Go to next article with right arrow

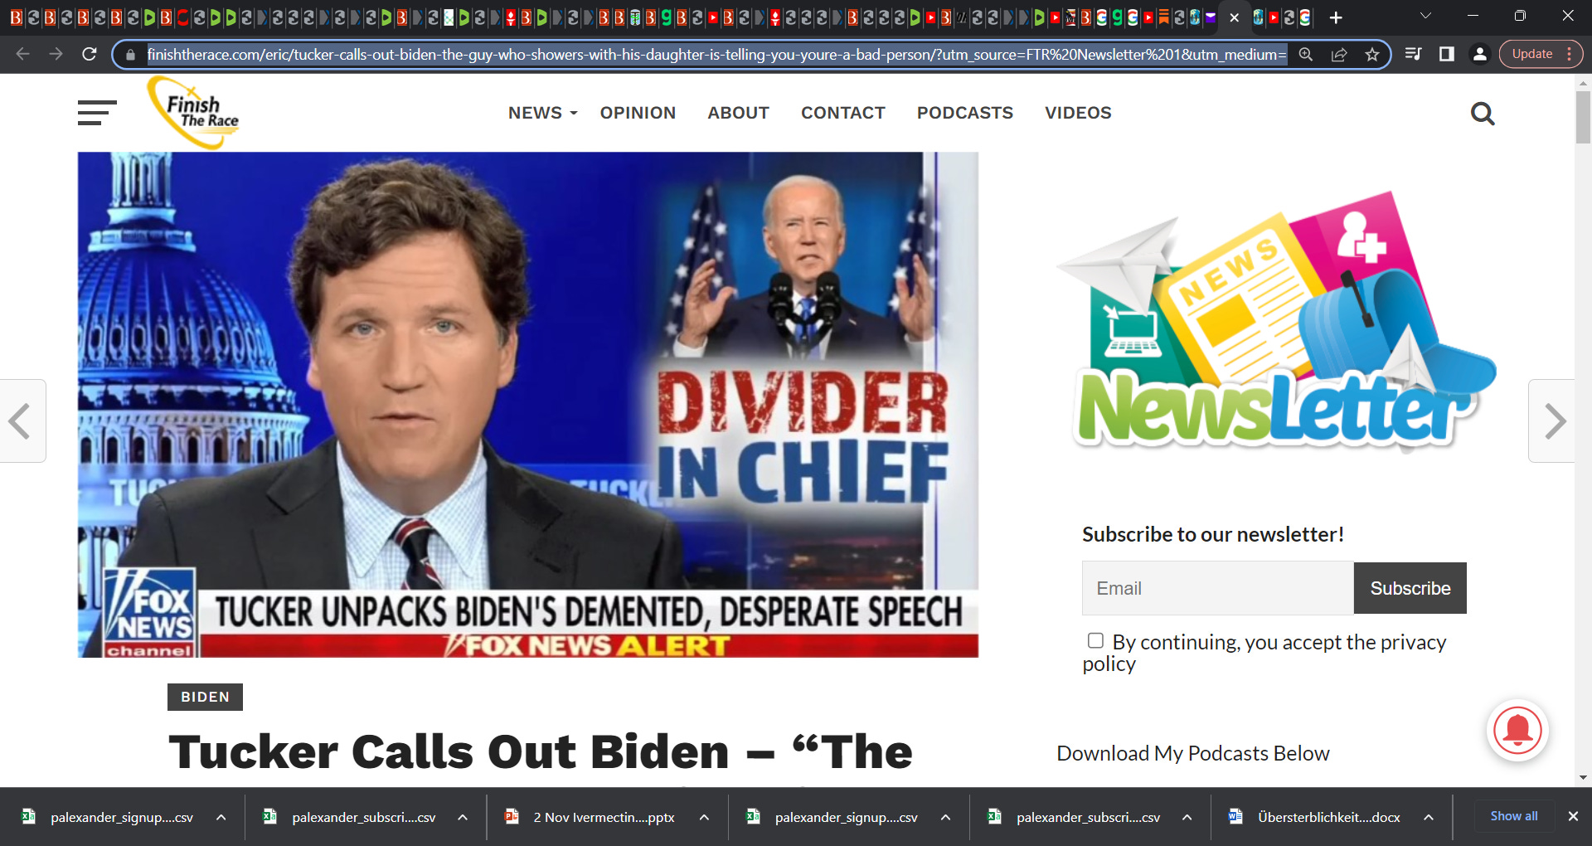pyautogui.click(x=1553, y=421)
